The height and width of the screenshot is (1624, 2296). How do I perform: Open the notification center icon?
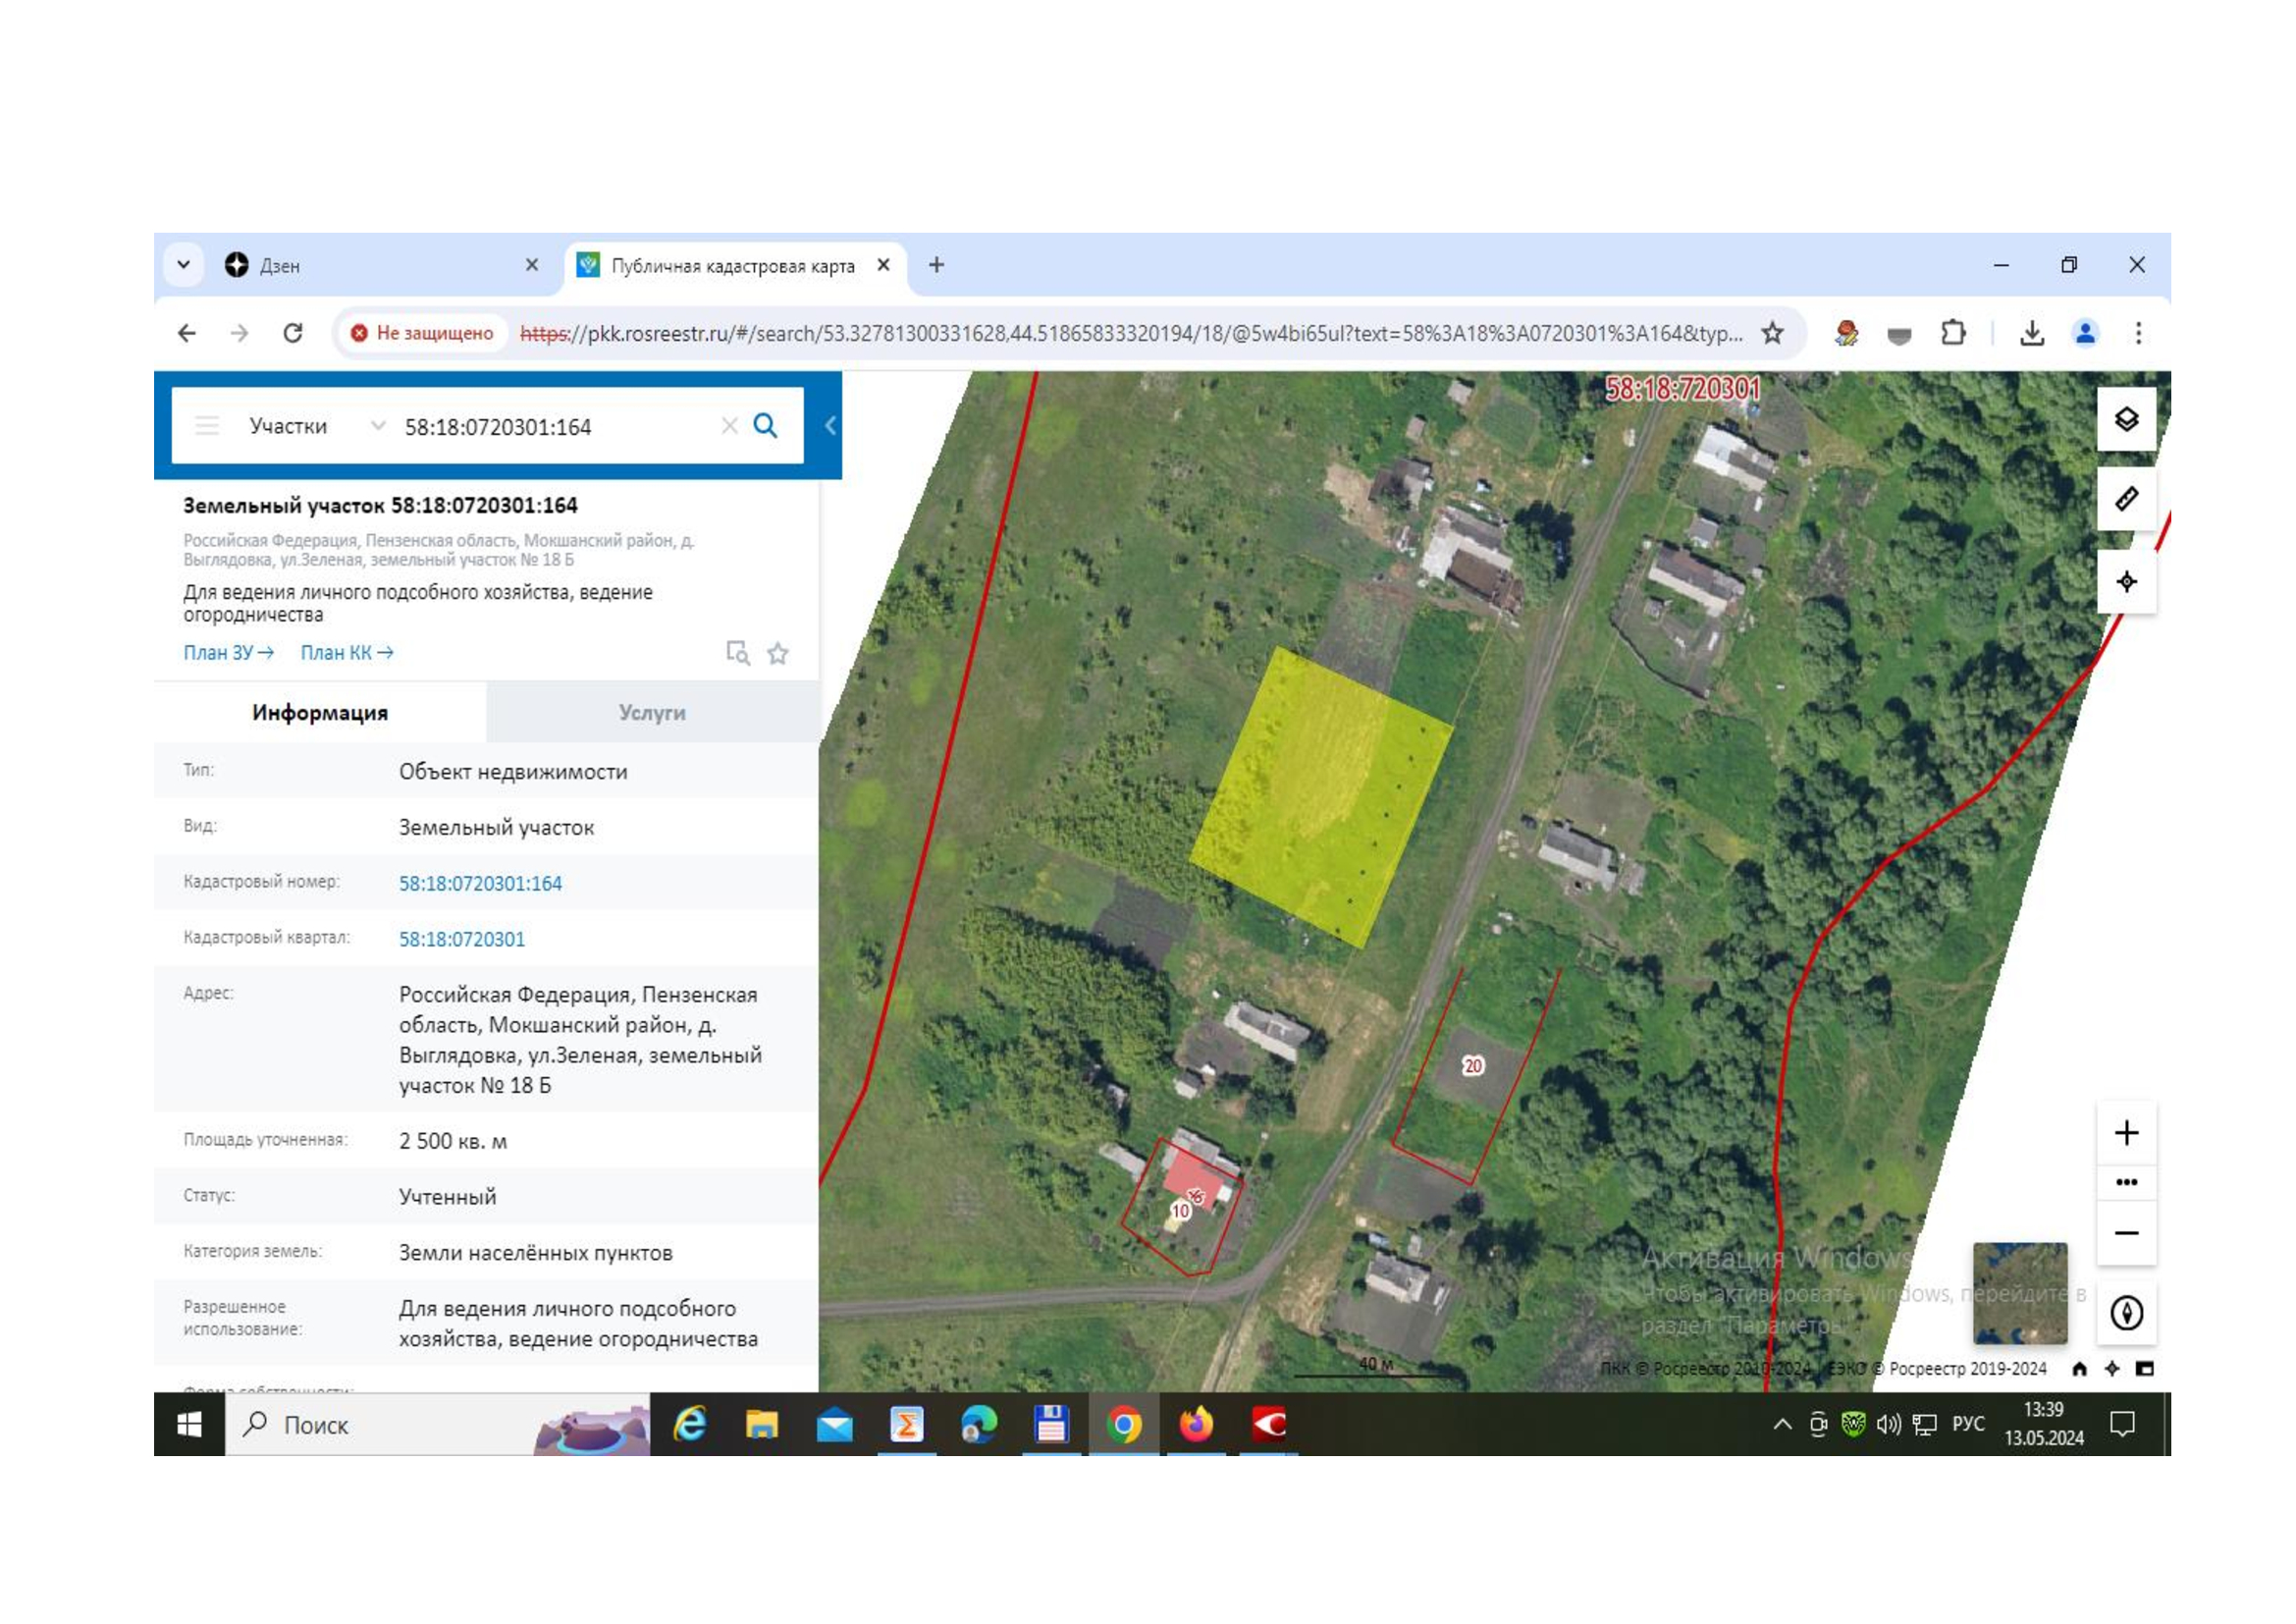pos(2122,1424)
